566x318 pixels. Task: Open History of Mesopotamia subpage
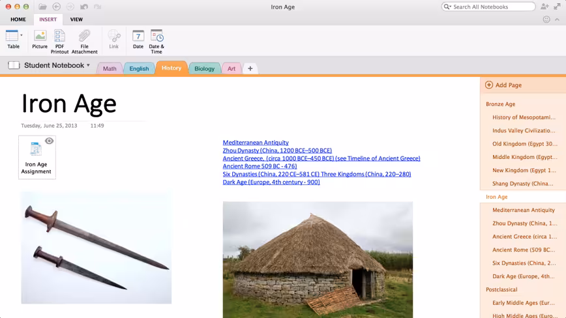(x=523, y=117)
